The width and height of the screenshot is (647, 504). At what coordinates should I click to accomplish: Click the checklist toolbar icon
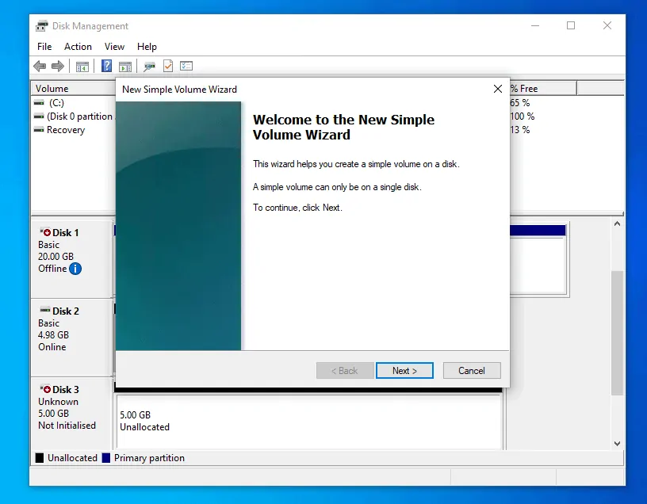pyautogui.click(x=186, y=66)
